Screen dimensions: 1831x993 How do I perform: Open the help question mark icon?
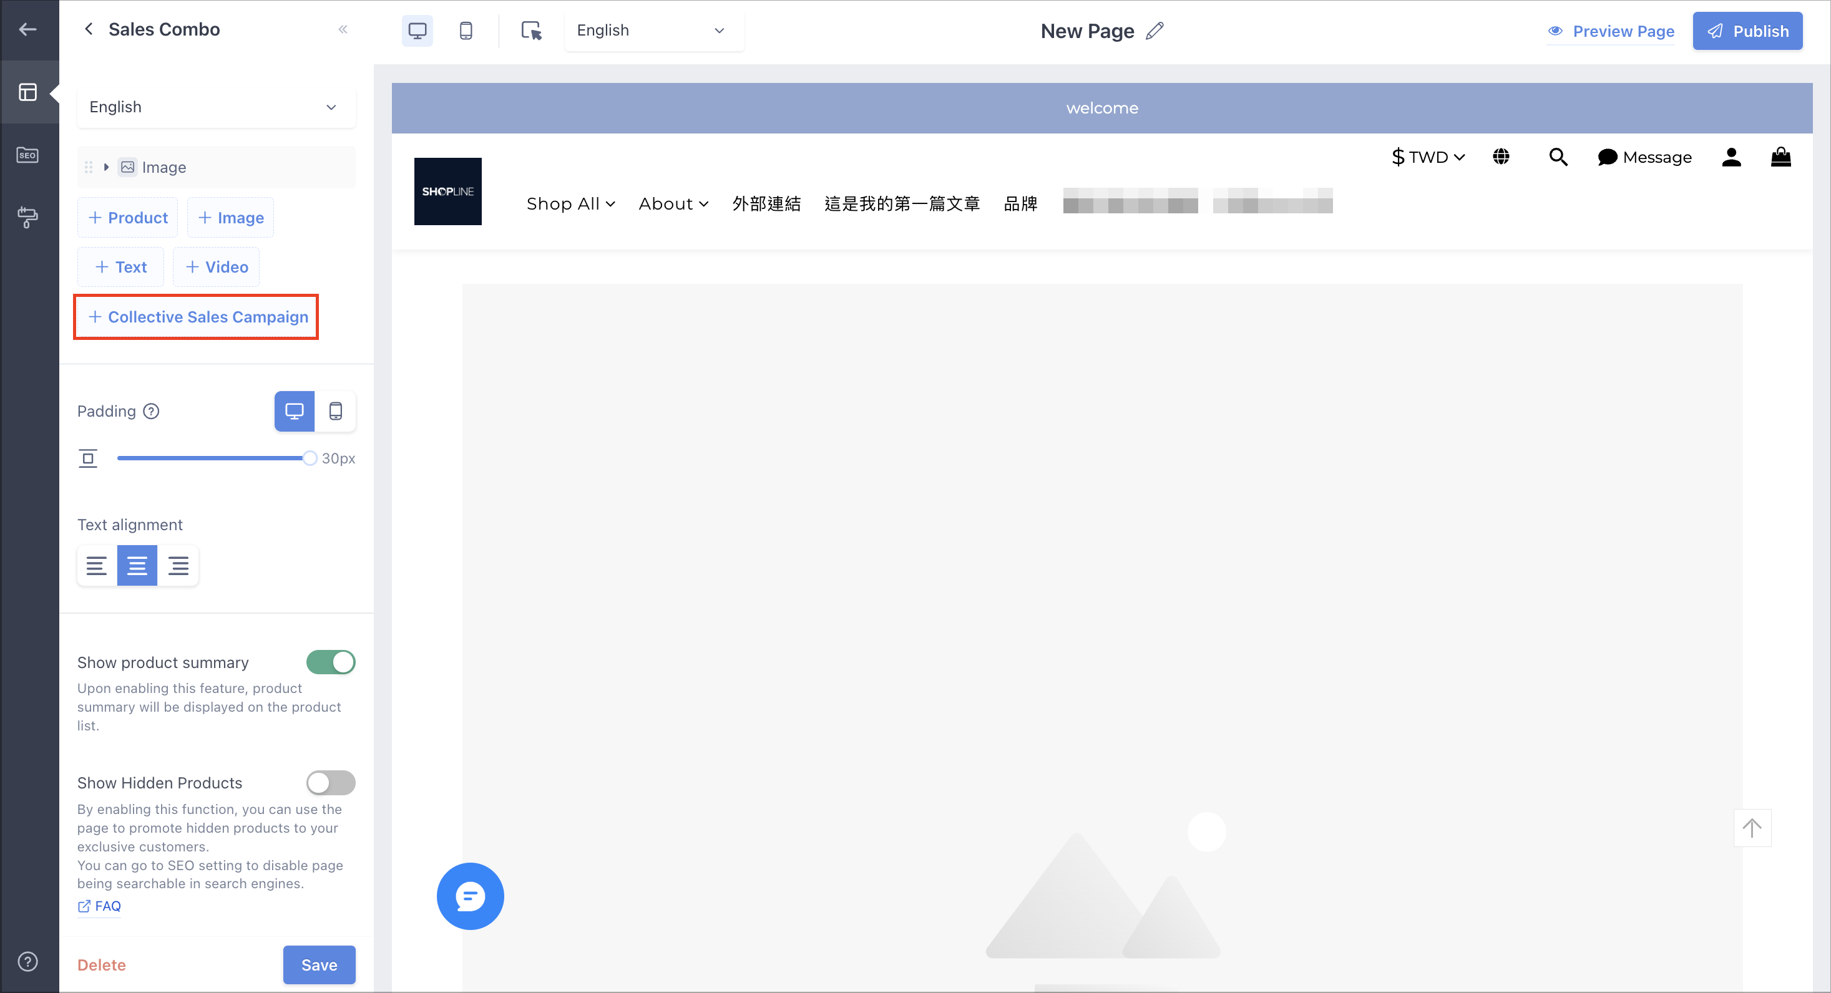(27, 962)
